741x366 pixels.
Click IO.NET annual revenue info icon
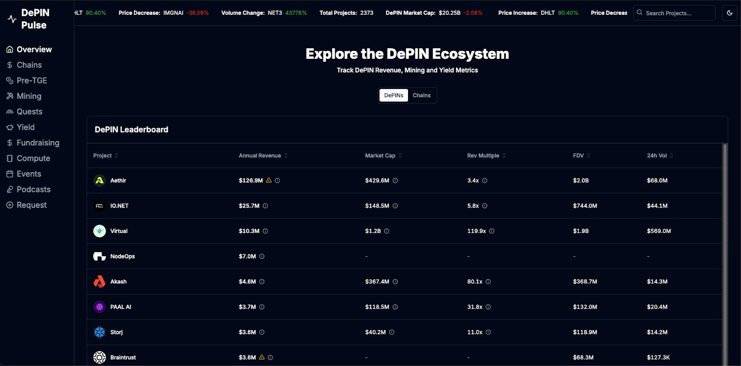265,206
